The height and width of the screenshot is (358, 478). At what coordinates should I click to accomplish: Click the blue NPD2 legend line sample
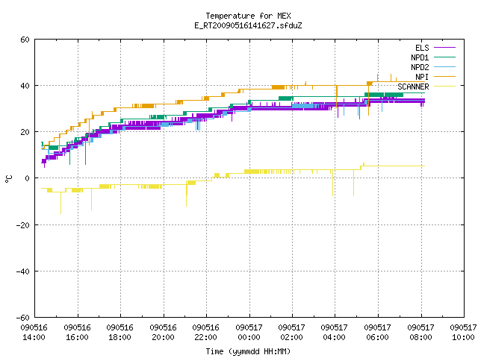(445, 66)
